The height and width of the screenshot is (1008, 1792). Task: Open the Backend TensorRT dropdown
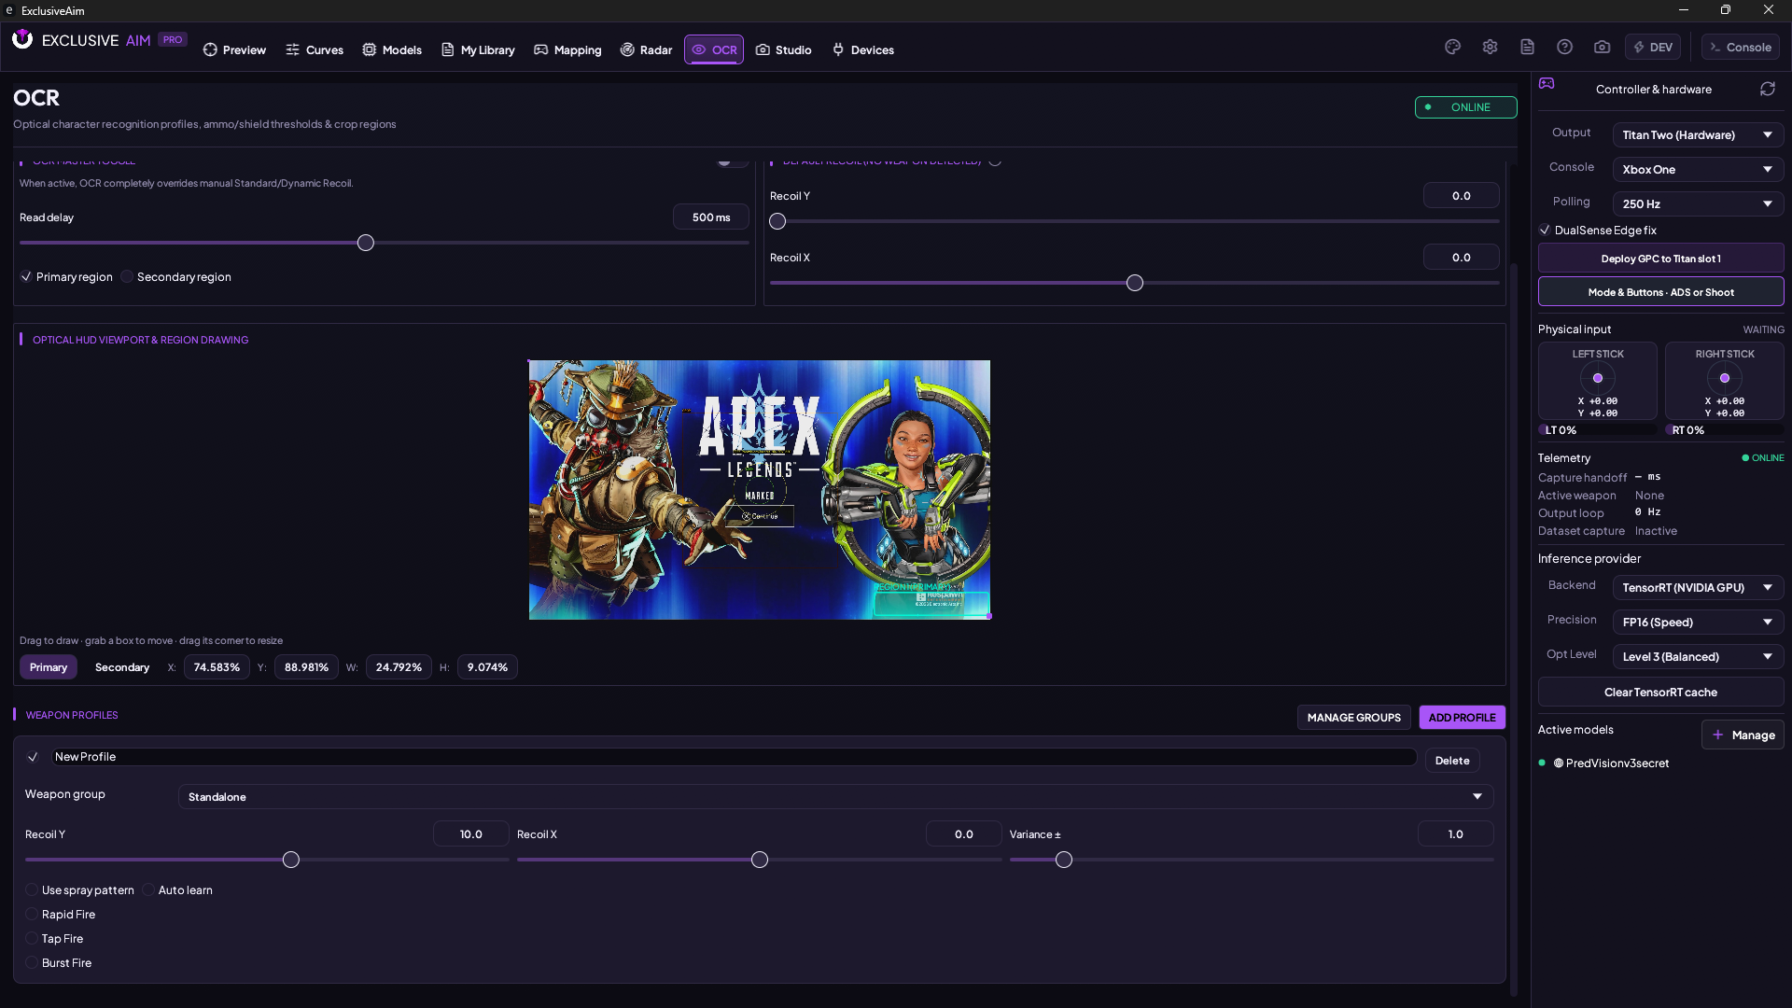(1698, 588)
